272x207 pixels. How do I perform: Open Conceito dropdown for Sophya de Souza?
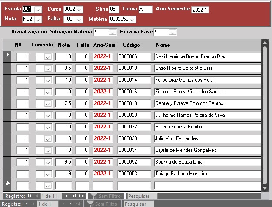click(x=48, y=162)
